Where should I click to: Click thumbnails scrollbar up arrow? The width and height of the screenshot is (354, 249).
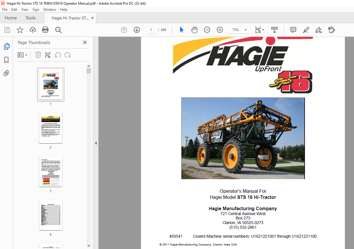click(89, 66)
